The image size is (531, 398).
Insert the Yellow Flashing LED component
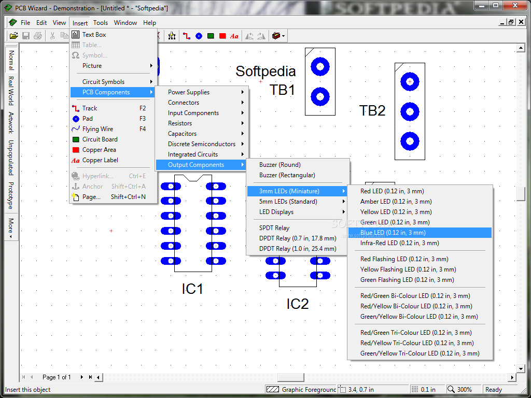[x=420, y=269]
